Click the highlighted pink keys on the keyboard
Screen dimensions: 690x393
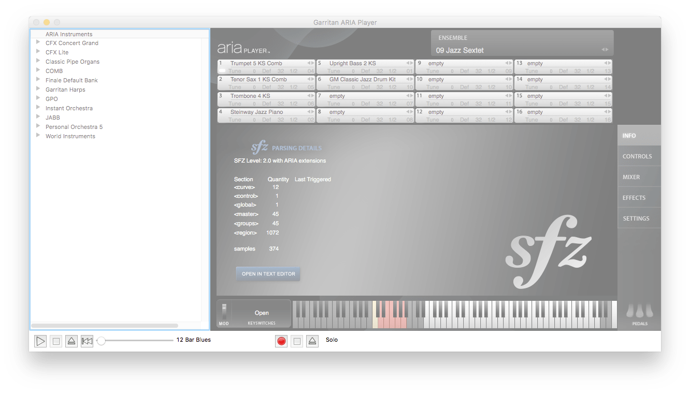[392, 314]
